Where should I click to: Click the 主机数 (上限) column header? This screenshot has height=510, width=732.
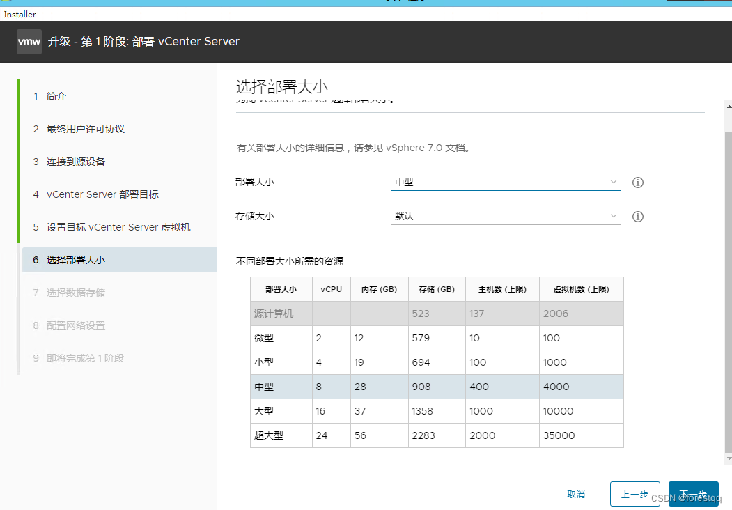[x=502, y=289]
